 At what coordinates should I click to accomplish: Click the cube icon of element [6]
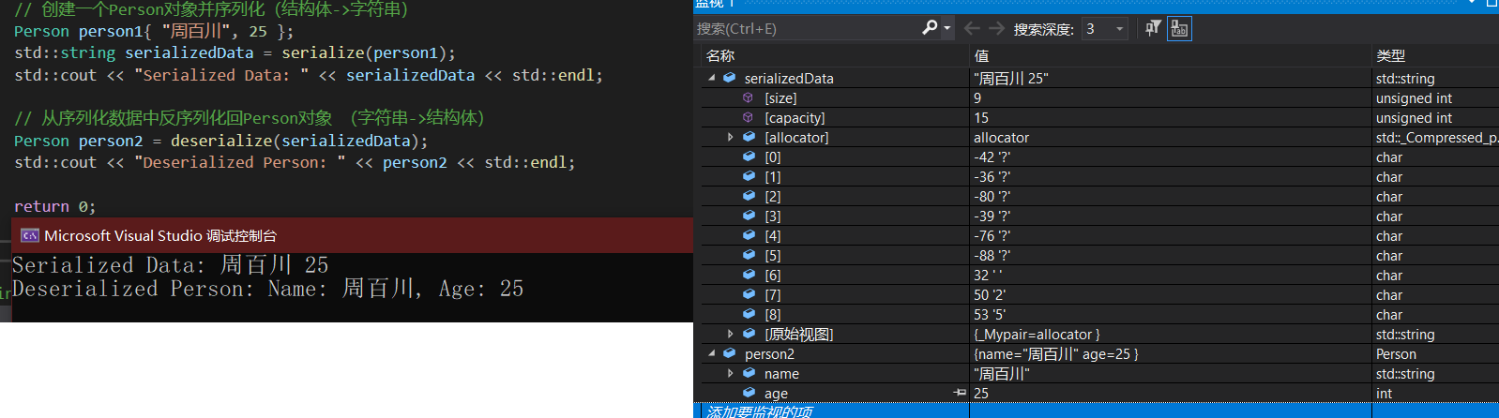749,276
